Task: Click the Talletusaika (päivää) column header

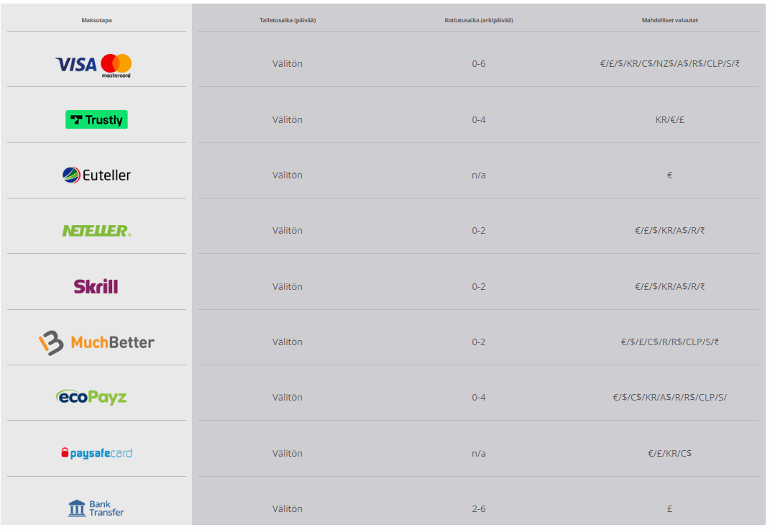Action: (x=288, y=20)
